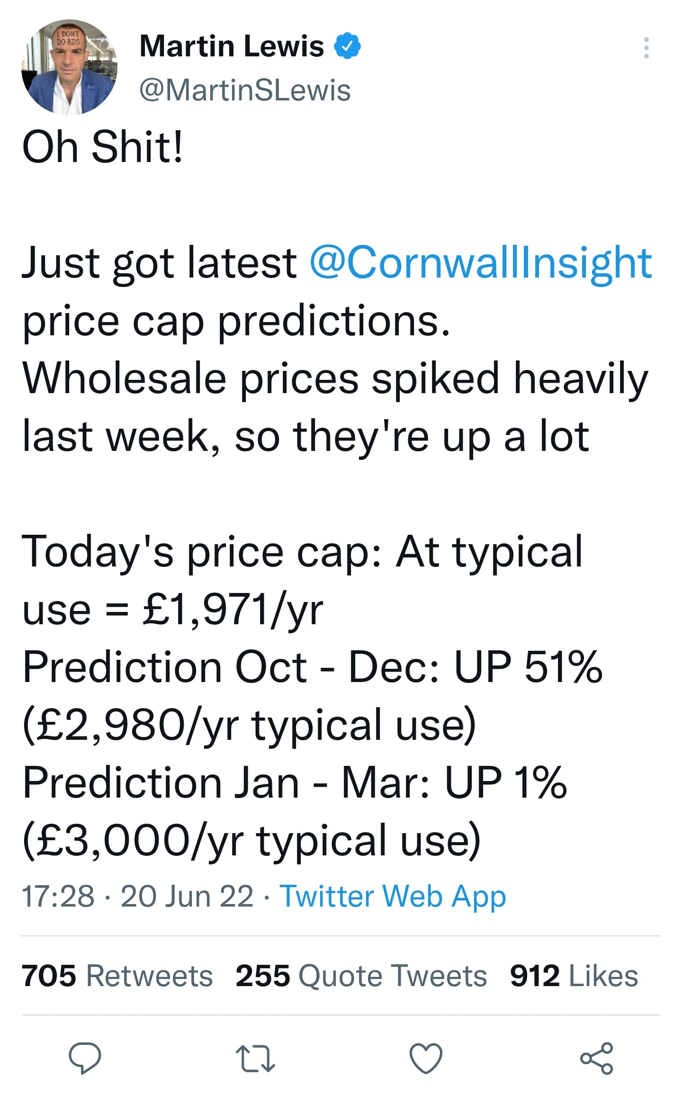Open the @CornwallInsight mention link
The image size is (682, 1096).
pyautogui.click(x=481, y=262)
